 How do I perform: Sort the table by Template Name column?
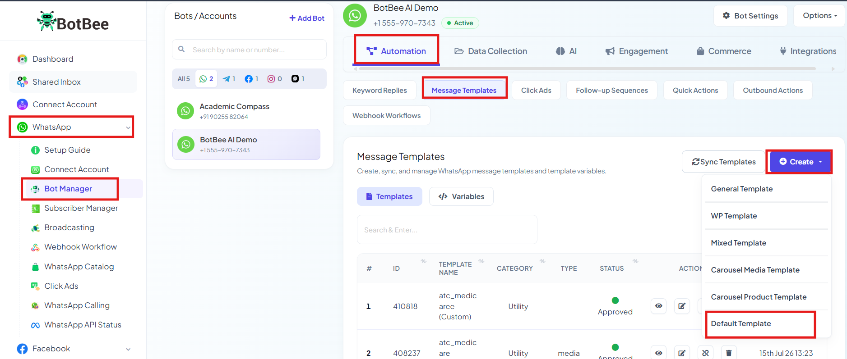point(481,261)
